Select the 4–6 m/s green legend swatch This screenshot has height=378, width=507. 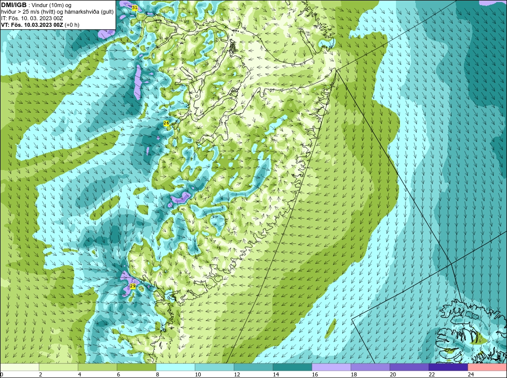click(x=97, y=367)
